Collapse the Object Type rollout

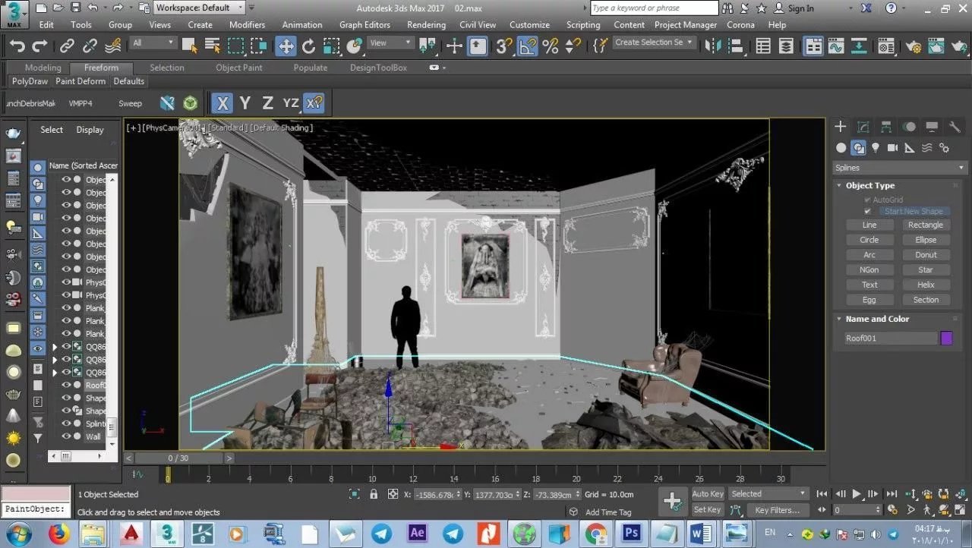pyautogui.click(x=869, y=185)
